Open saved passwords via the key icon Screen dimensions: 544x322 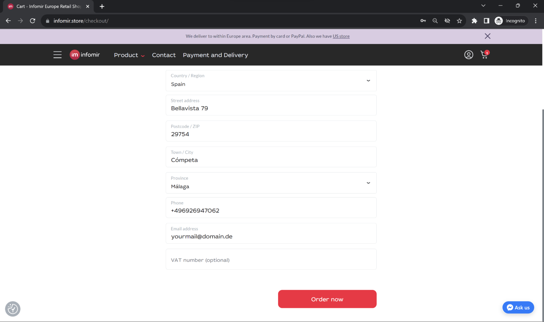423,21
